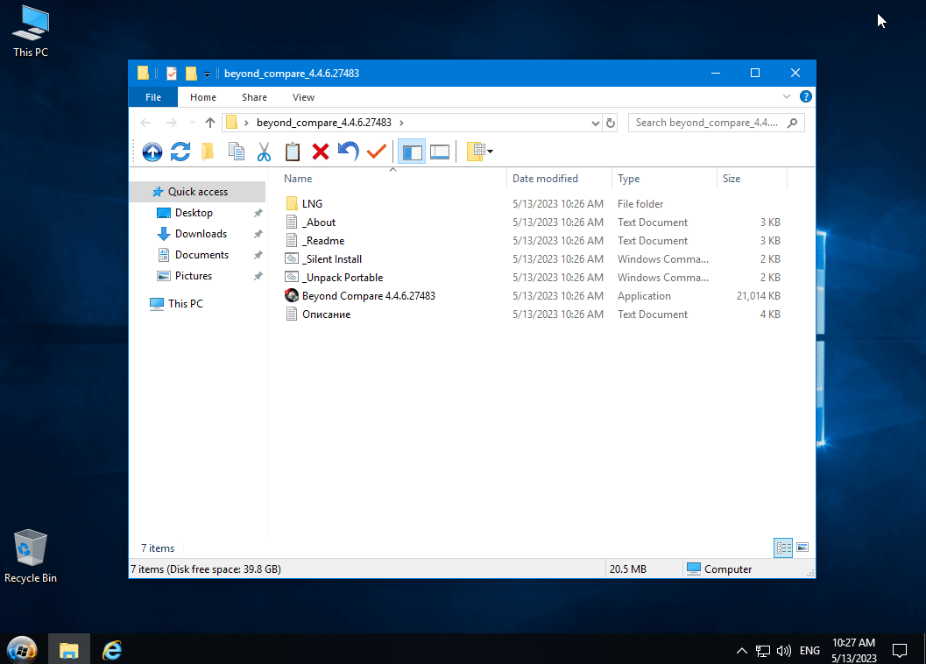Open Help via the question mark icon

pyautogui.click(x=805, y=97)
